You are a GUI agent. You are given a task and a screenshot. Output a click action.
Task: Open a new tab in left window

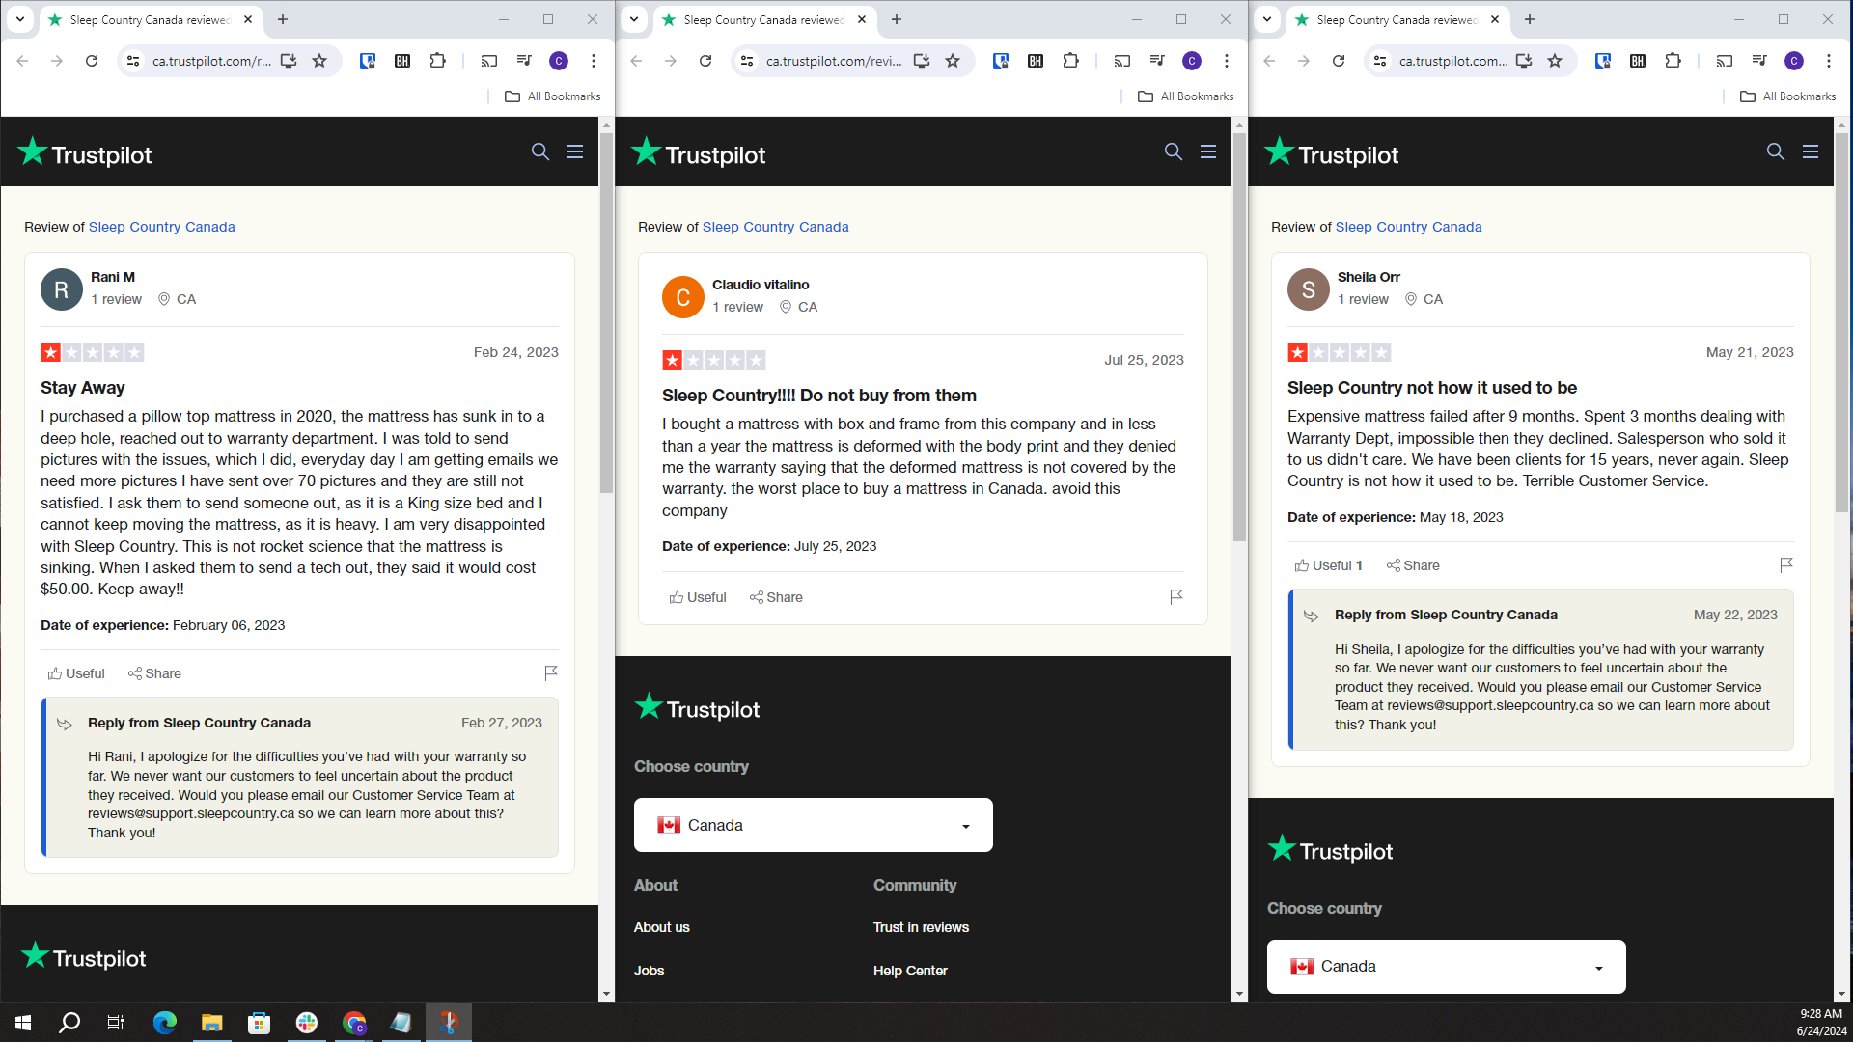pyautogui.click(x=283, y=19)
